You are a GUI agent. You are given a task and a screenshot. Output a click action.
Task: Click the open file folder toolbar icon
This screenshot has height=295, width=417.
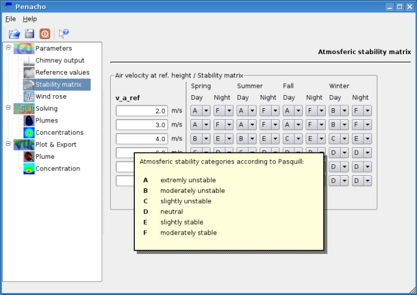tap(14, 34)
